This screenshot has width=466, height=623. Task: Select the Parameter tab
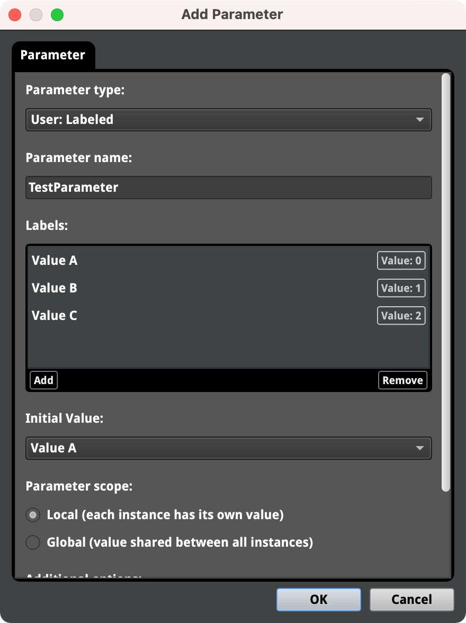(x=52, y=55)
